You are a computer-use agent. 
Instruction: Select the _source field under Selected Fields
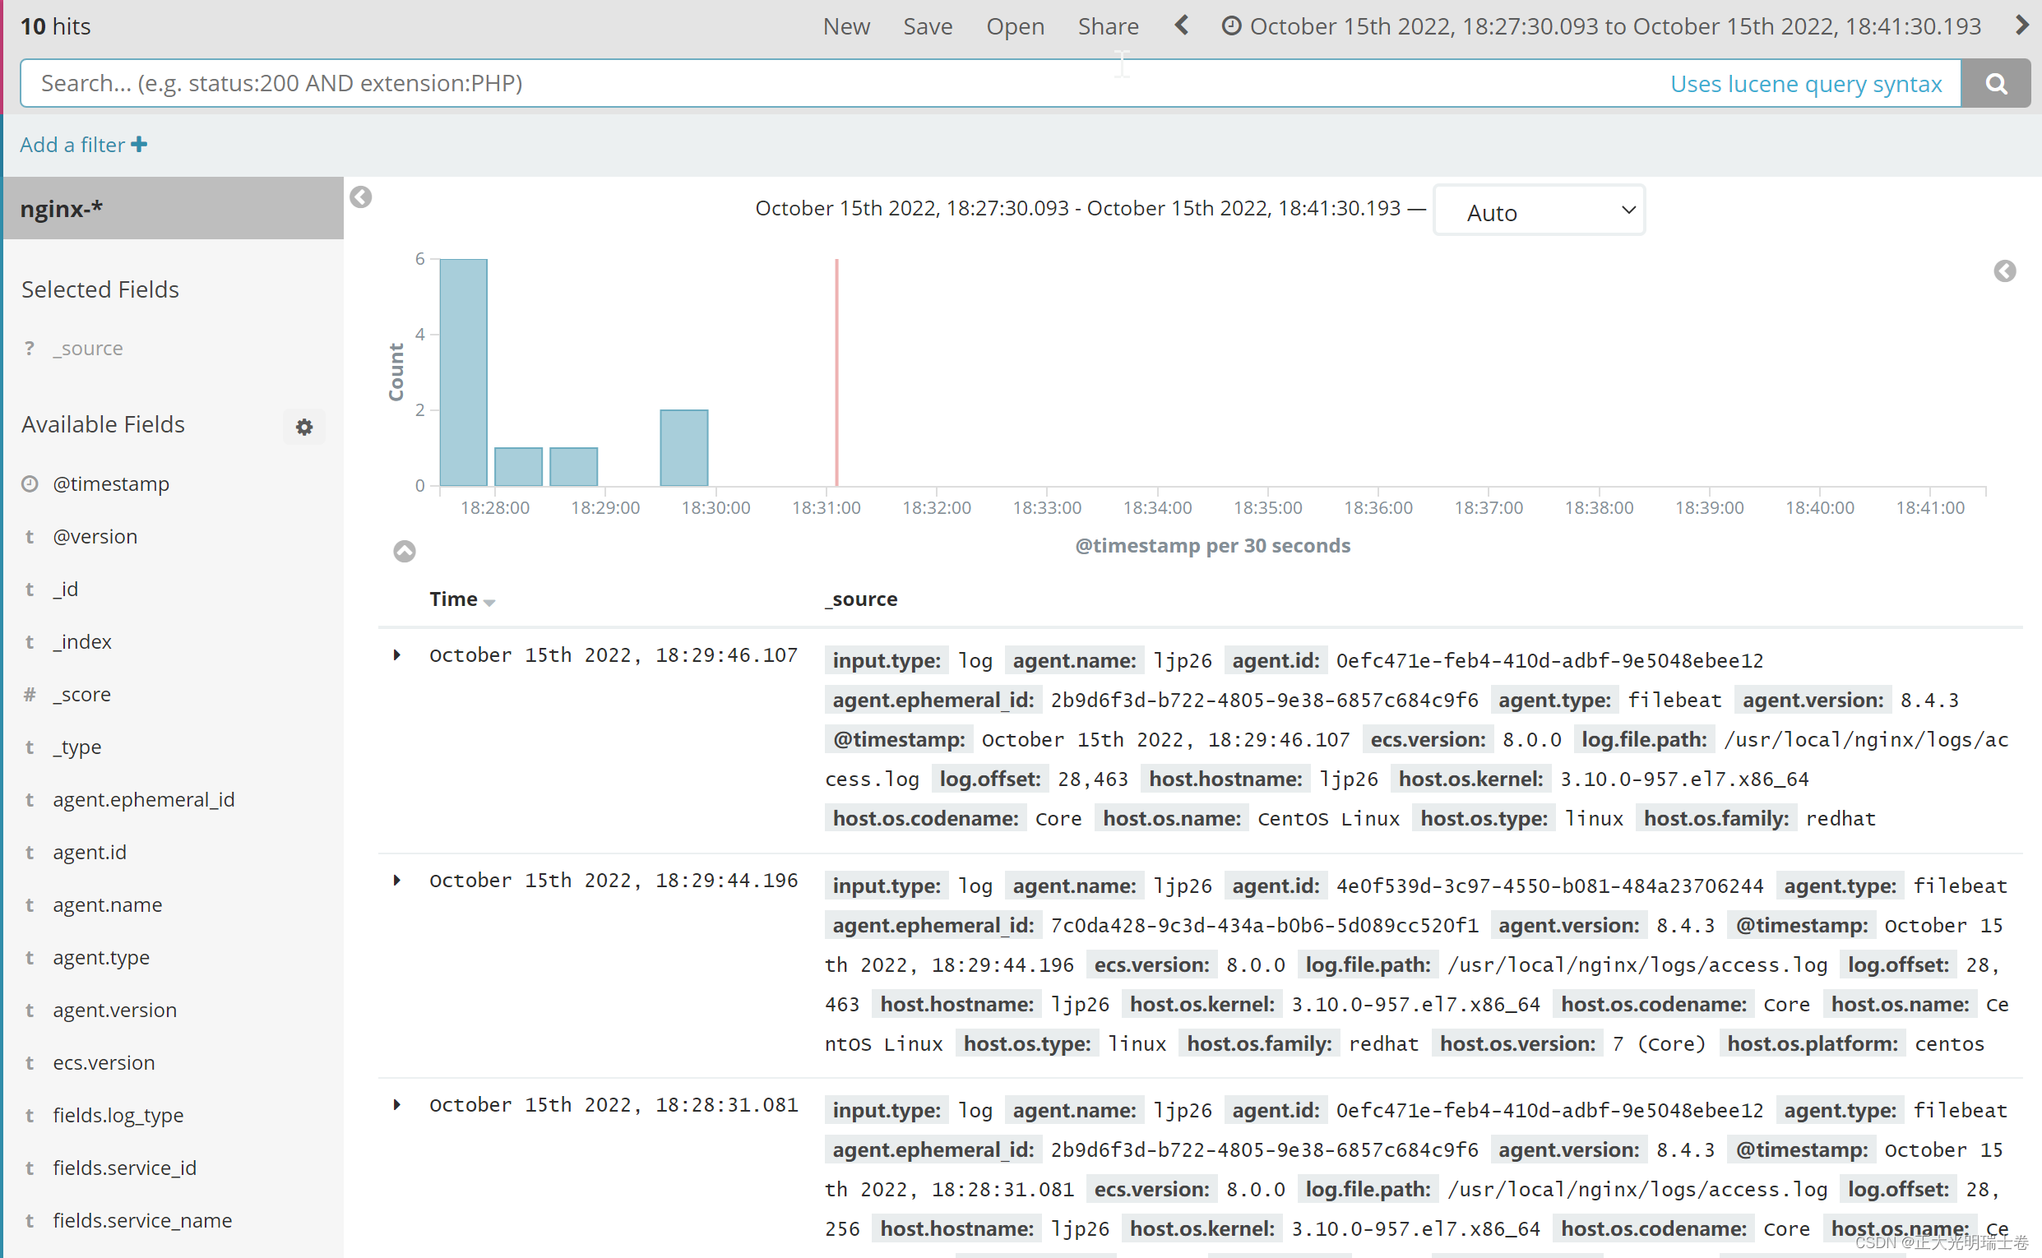(88, 348)
